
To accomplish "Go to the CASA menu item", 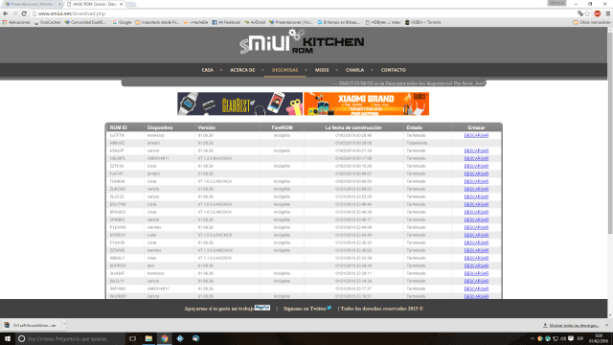I will 208,70.
